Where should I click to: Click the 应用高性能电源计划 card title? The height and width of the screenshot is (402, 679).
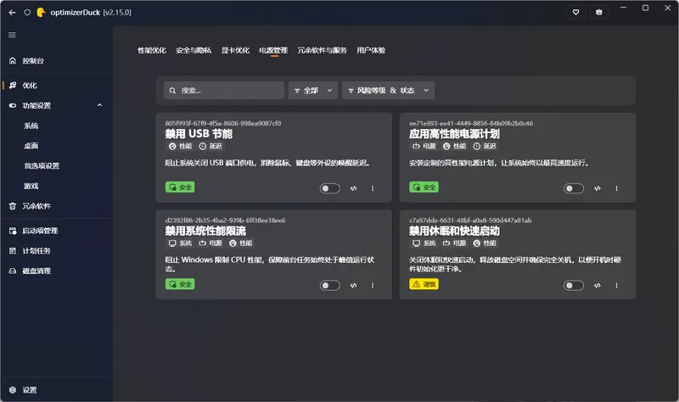454,134
